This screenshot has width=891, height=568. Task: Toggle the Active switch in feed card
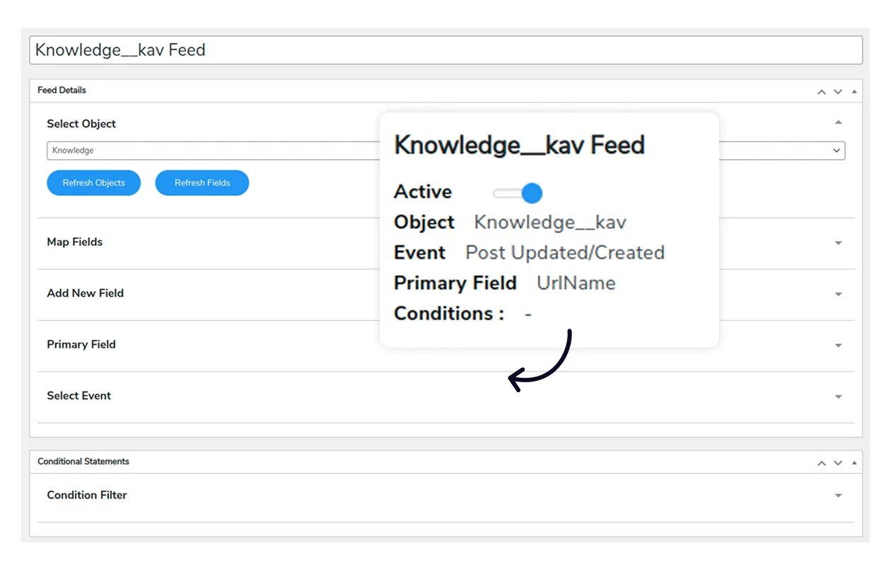(518, 193)
